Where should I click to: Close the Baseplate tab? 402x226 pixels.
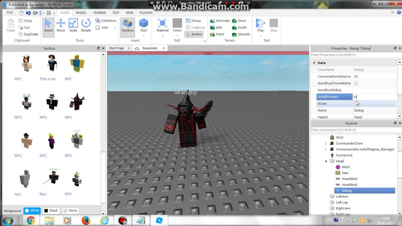tap(164, 48)
